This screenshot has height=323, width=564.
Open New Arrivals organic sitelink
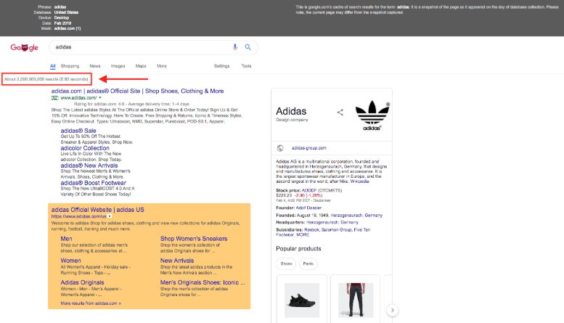click(x=177, y=261)
